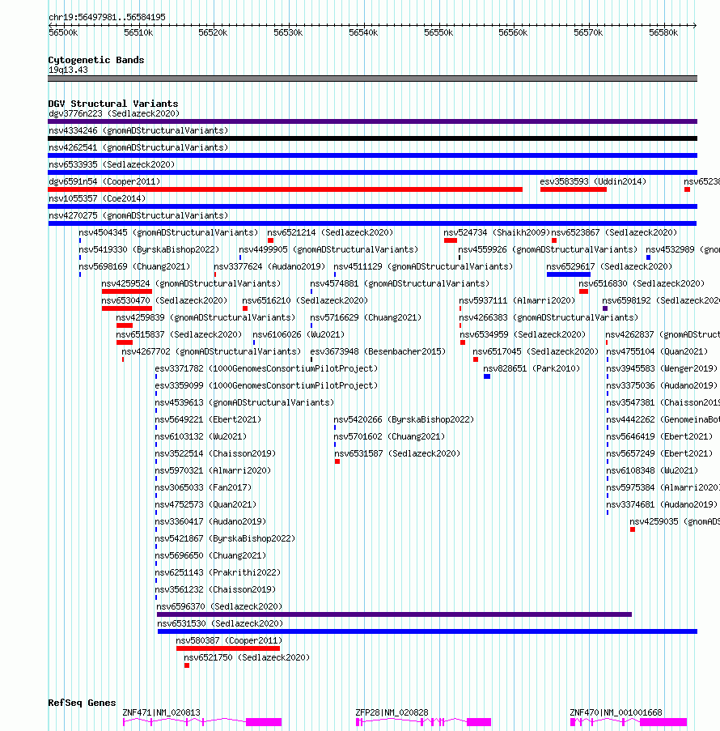Click nsv4511129 gnomAD variant label
720x731 pixels.
pyautogui.click(x=423, y=266)
